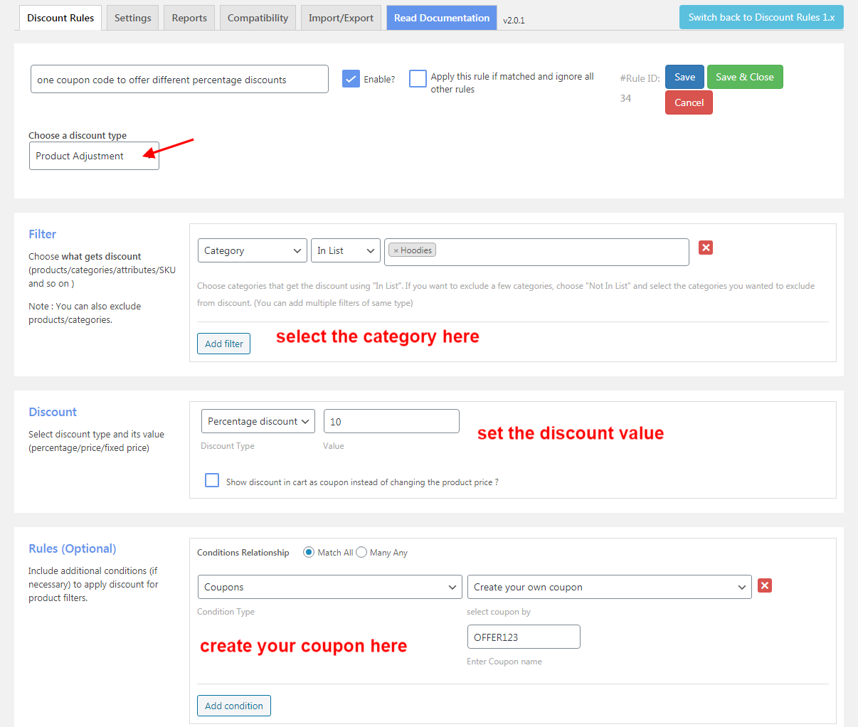Click the Add filter button
This screenshot has width=858, height=727.
223,343
